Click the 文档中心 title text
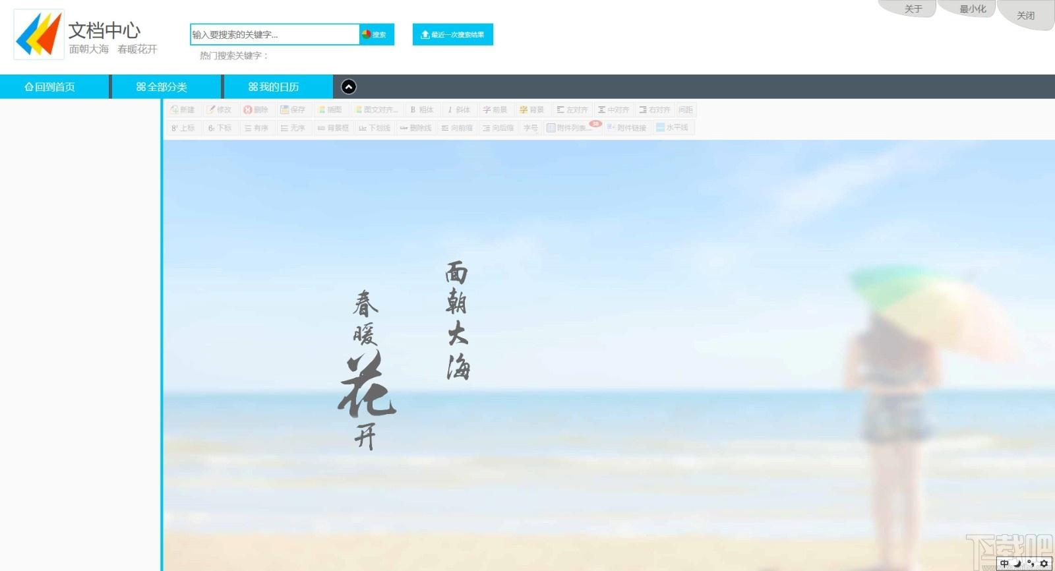 (x=104, y=30)
